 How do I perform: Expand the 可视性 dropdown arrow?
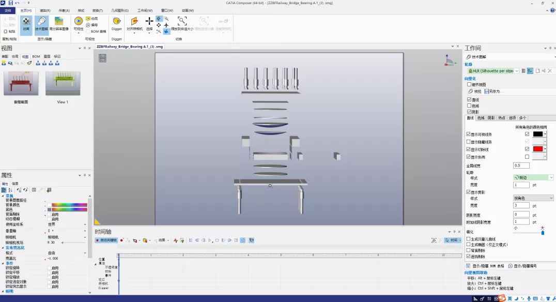pos(79,33)
